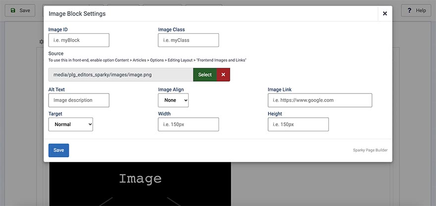Image resolution: width=436 pixels, height=206 pixels.
Task: Click the Image Block Settings title
Action: [77, 14]
